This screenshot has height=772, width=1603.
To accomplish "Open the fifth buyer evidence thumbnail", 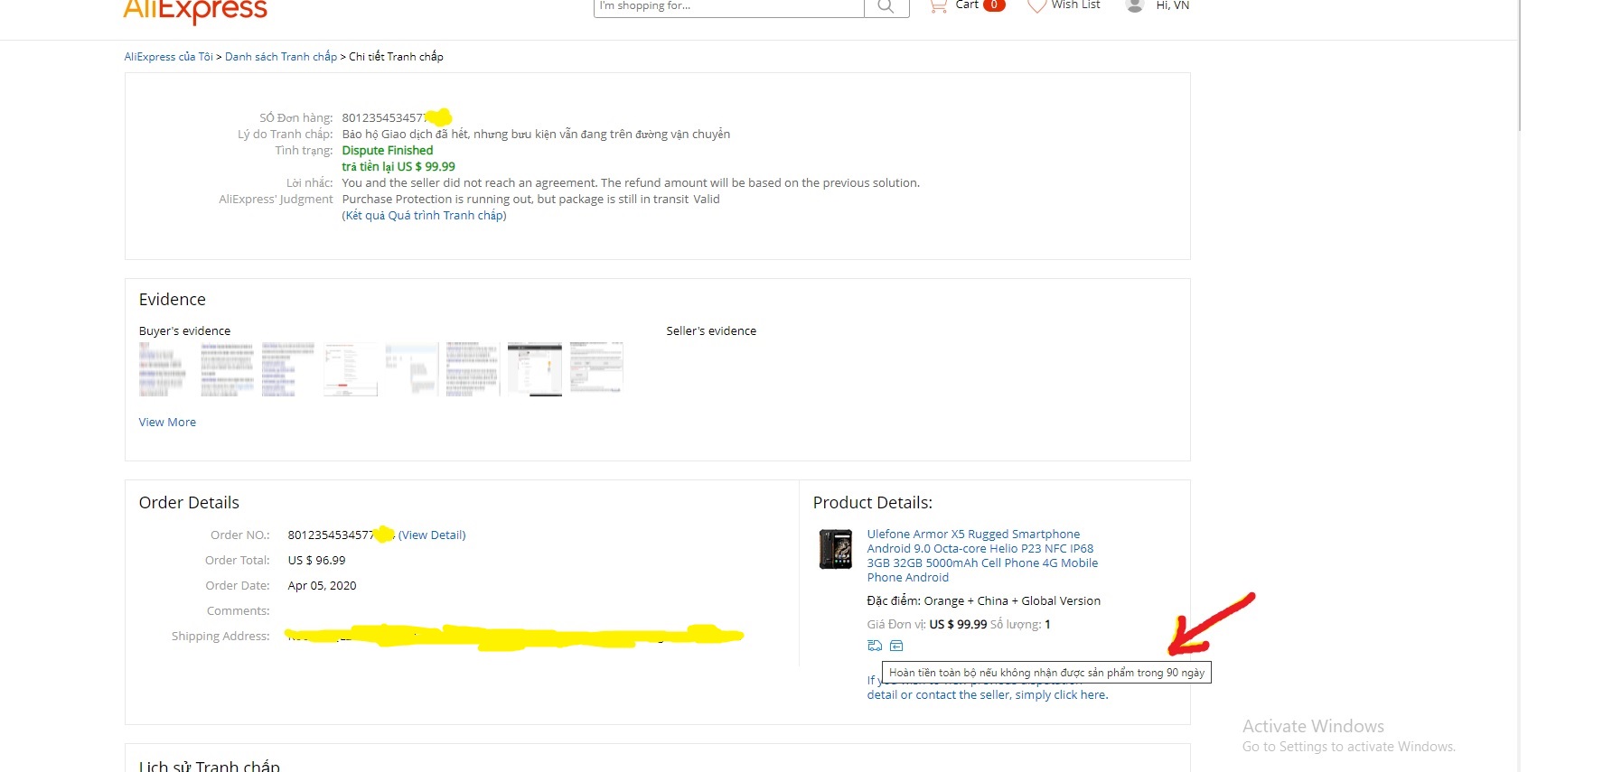I will pyautogui.click(x=412, y=369).
